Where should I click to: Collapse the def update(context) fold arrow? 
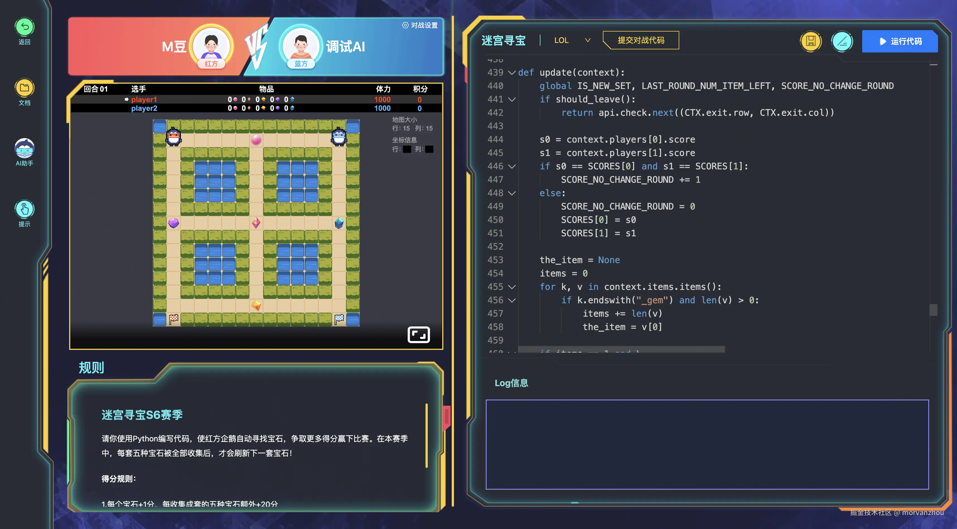(x=512, y=73)
